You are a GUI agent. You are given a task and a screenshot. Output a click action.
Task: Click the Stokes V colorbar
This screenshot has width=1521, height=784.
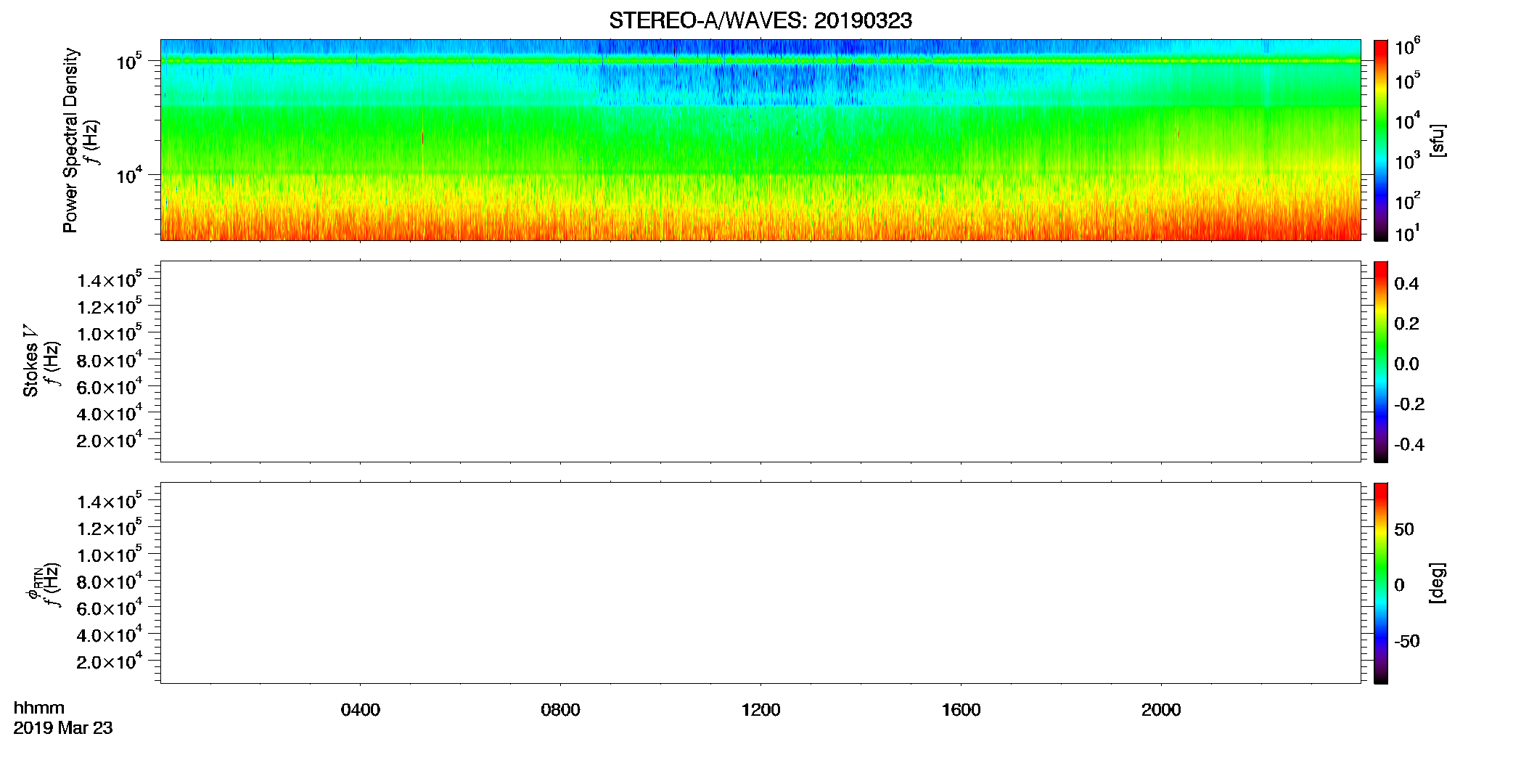pyautogui.click(x=1380, y=362)
